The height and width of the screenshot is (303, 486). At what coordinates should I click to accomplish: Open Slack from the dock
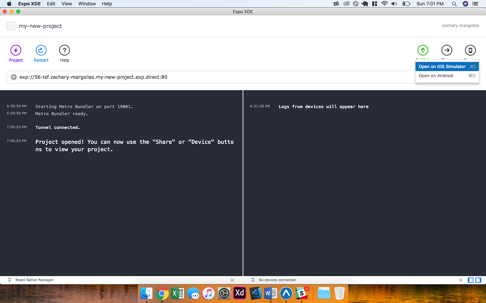point(301,293)
